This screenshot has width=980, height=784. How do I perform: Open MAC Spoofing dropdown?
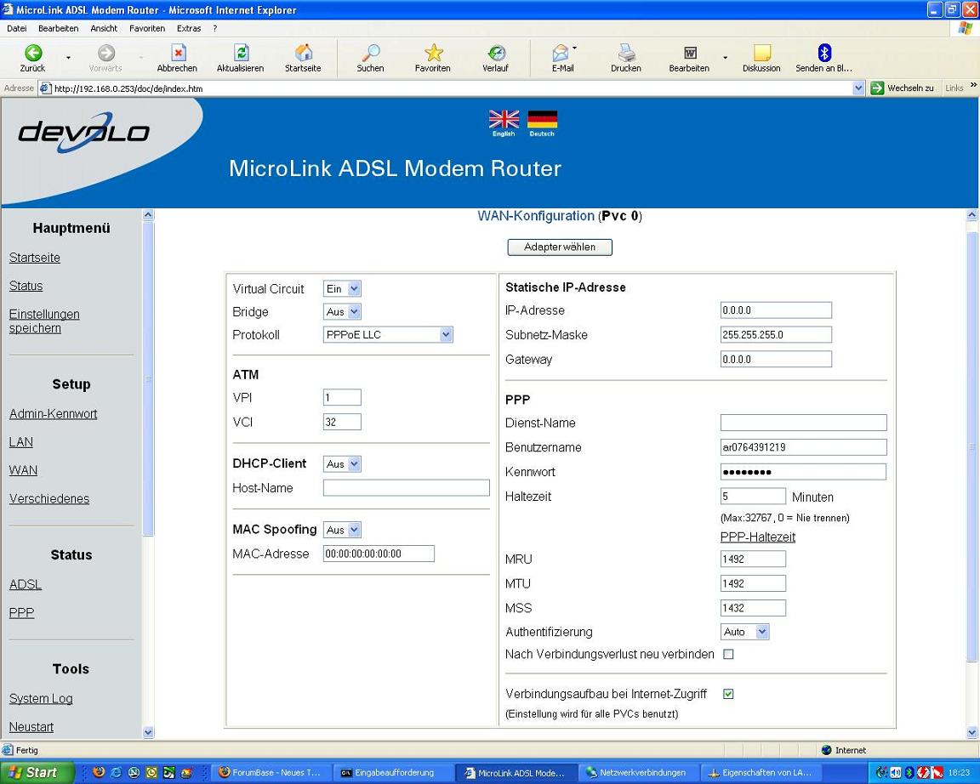point(343,530)
